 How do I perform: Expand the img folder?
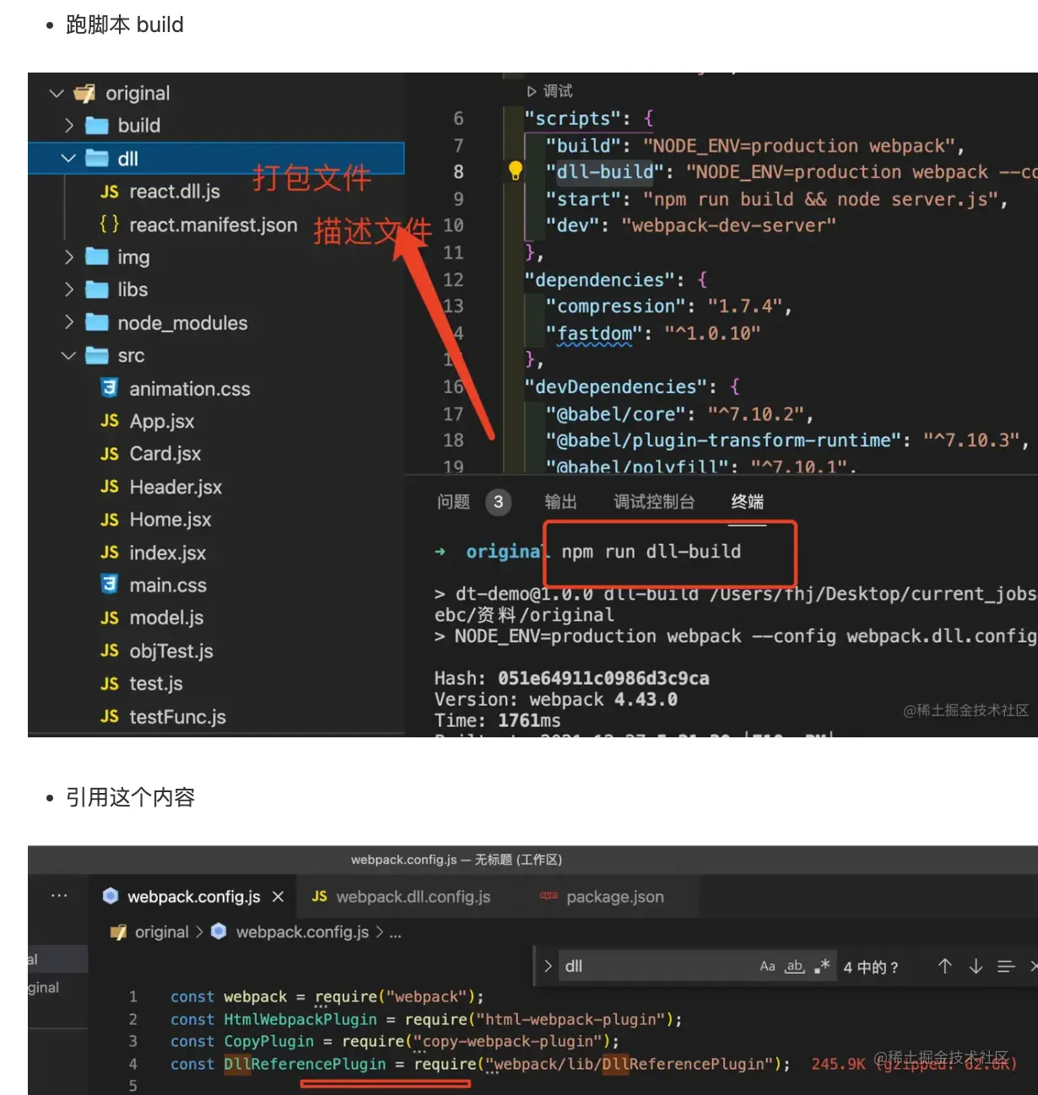(x=69, y=256)
